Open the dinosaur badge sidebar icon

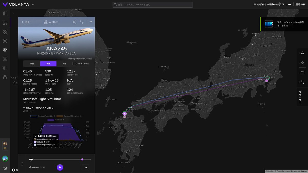(5, 50)
